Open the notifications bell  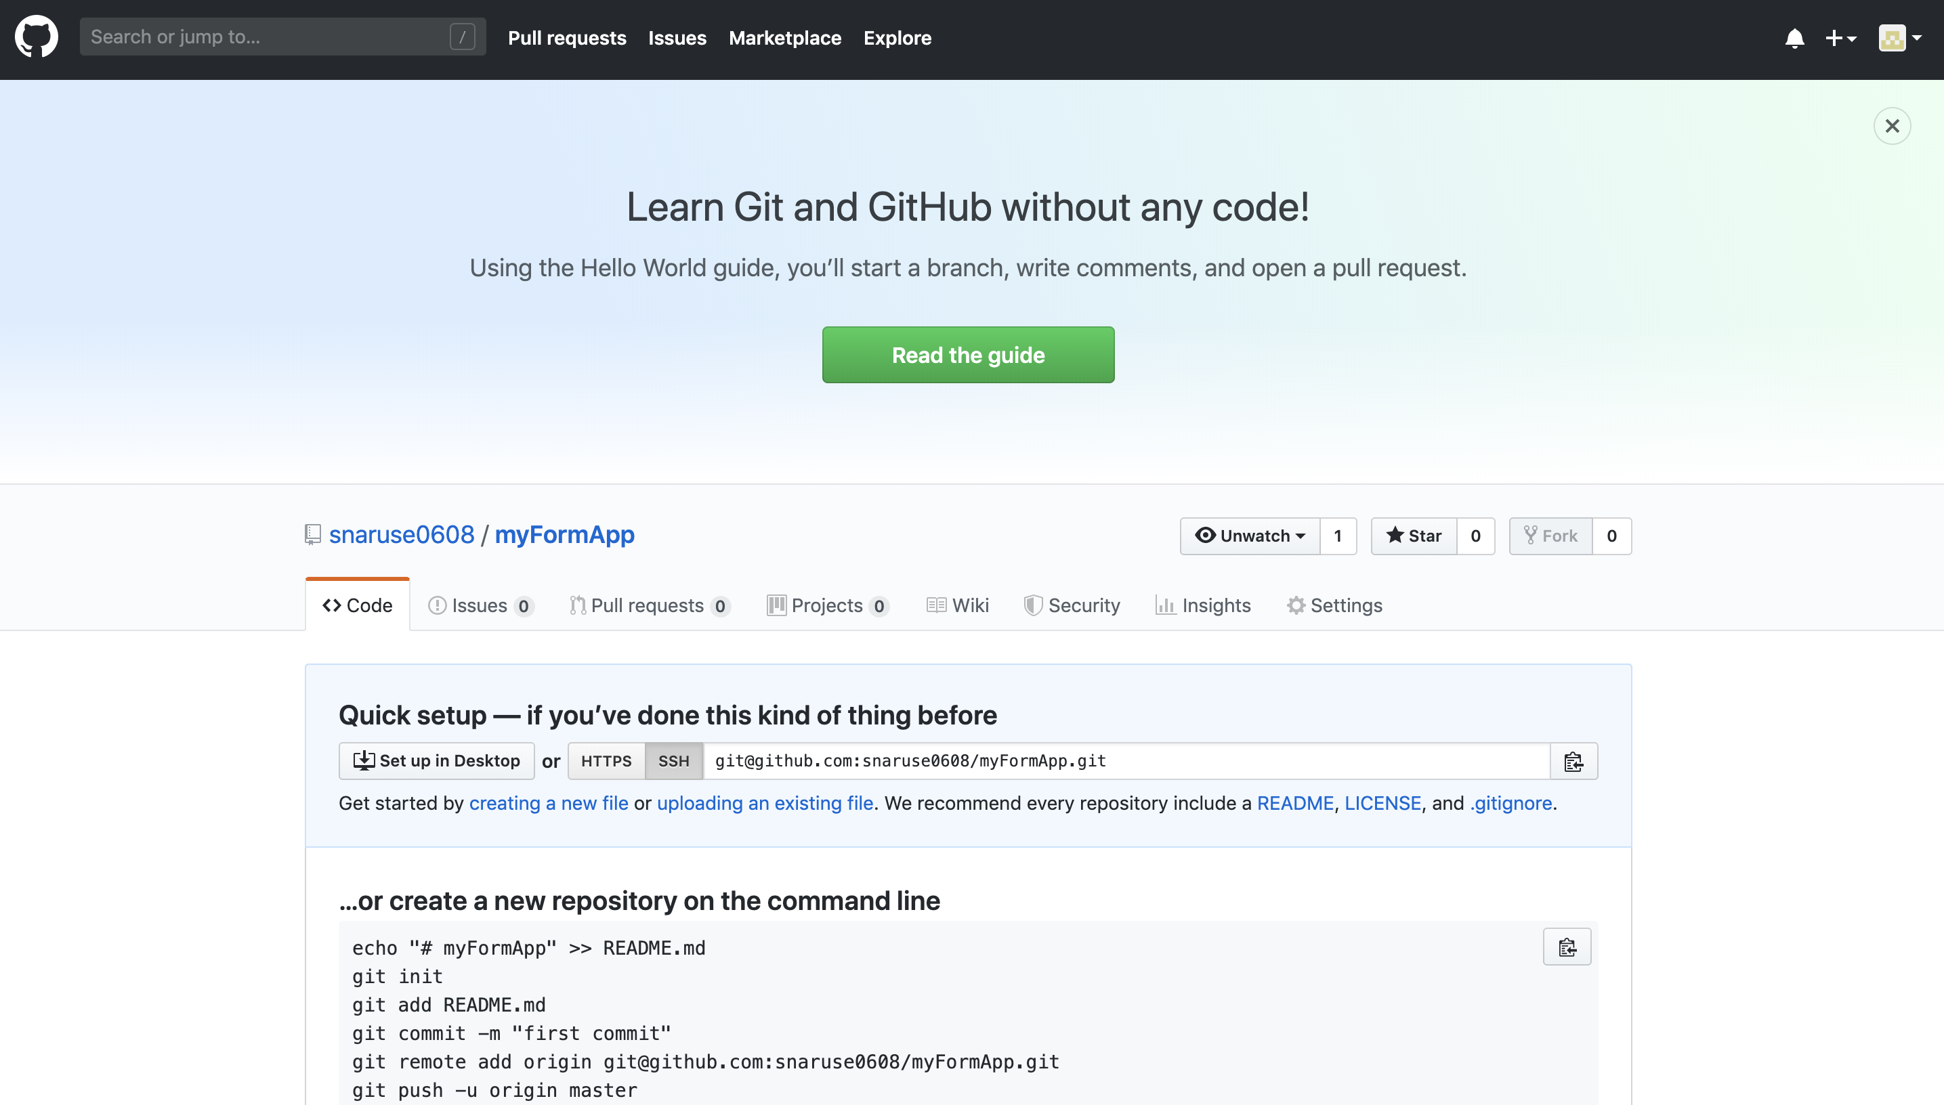coord(1794,38)
